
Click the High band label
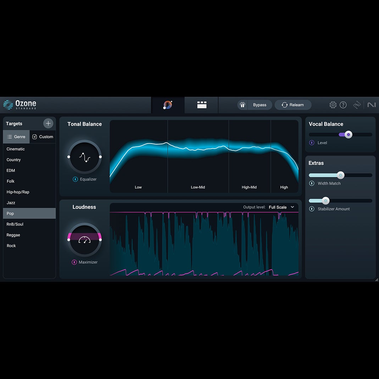pos(284,187)
